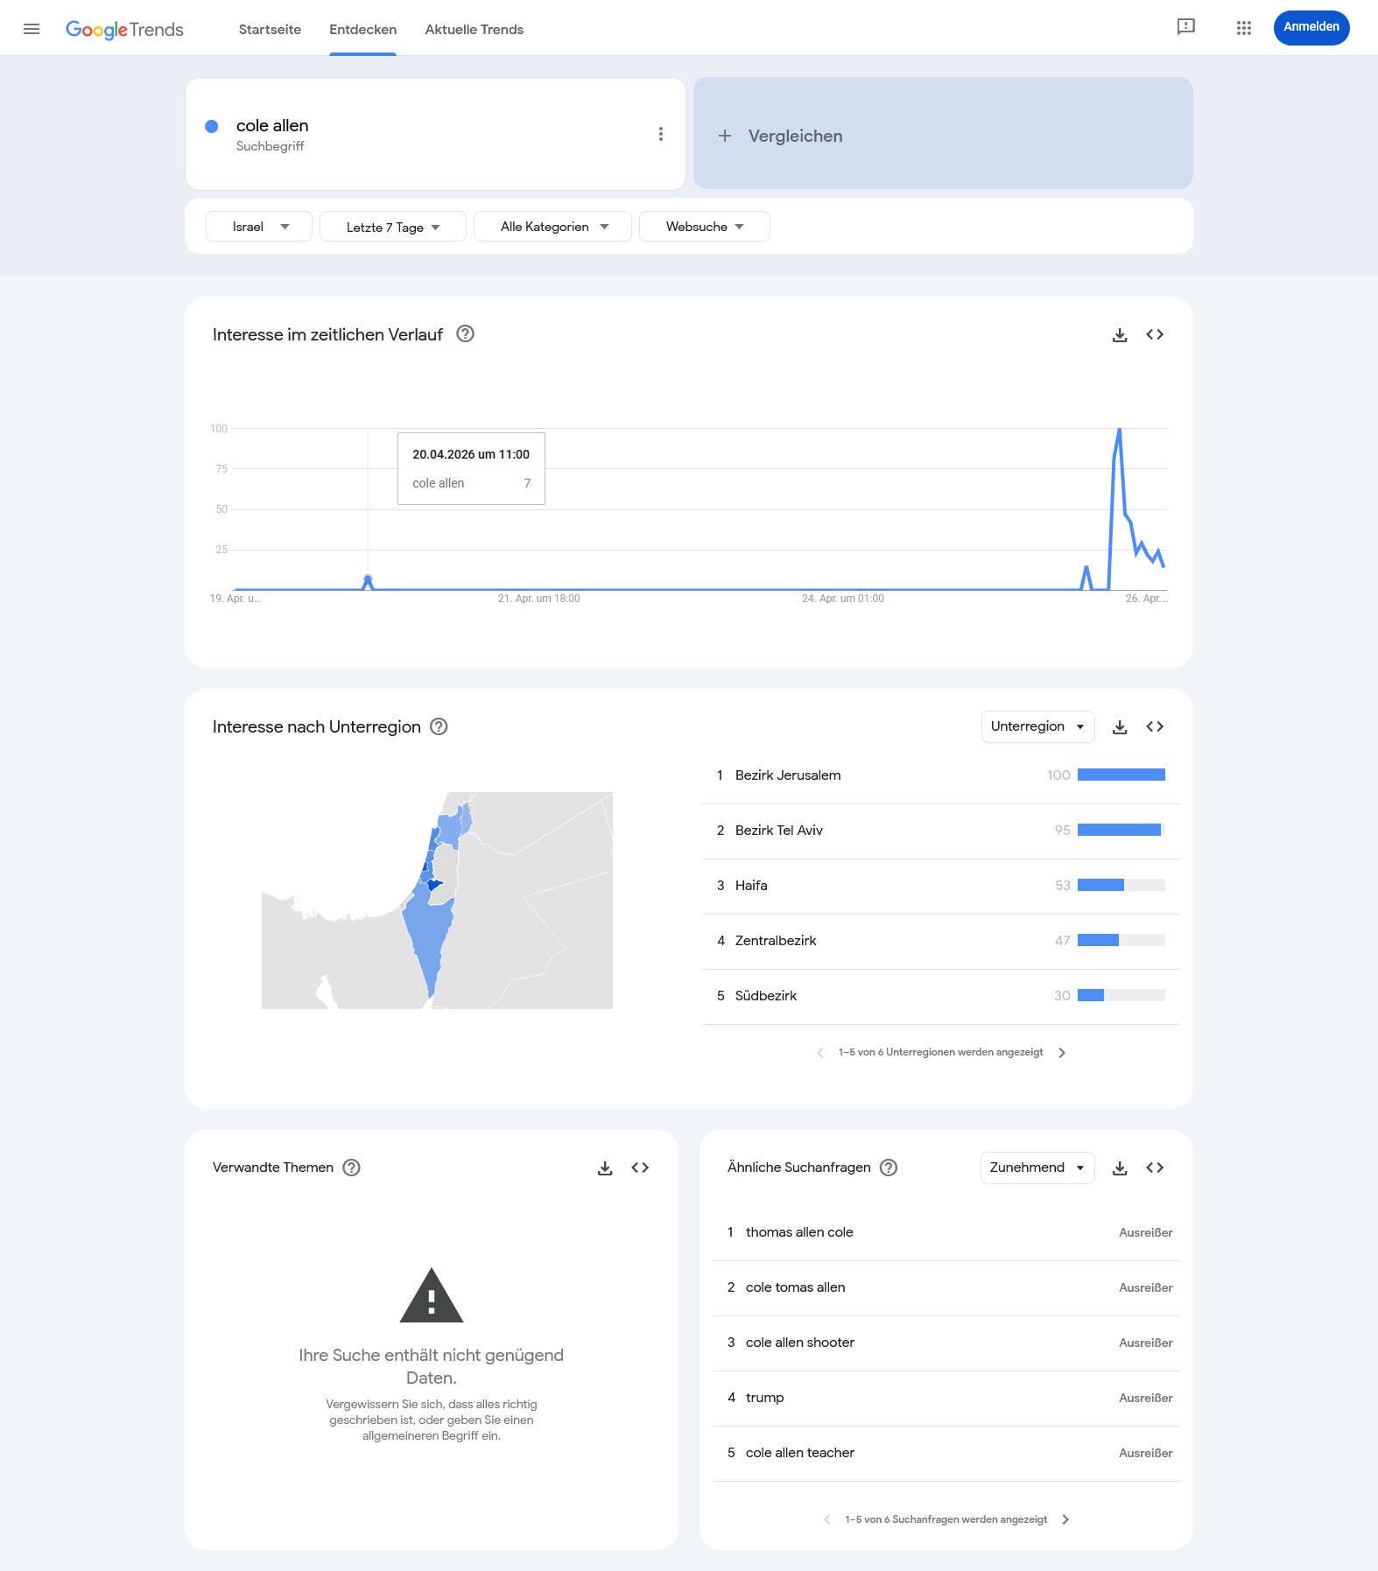Viewport: 1378px width, 1571px height.
Task: Switch to the Aktuelle Trends tab
Action: click(x=475, y=29)
